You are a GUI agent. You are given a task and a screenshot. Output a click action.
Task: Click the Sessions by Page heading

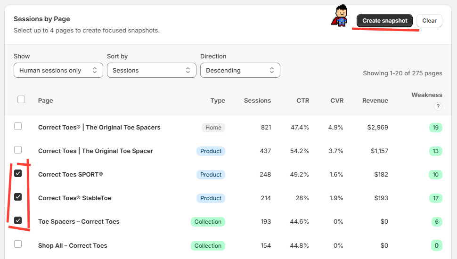click(41, 19)
